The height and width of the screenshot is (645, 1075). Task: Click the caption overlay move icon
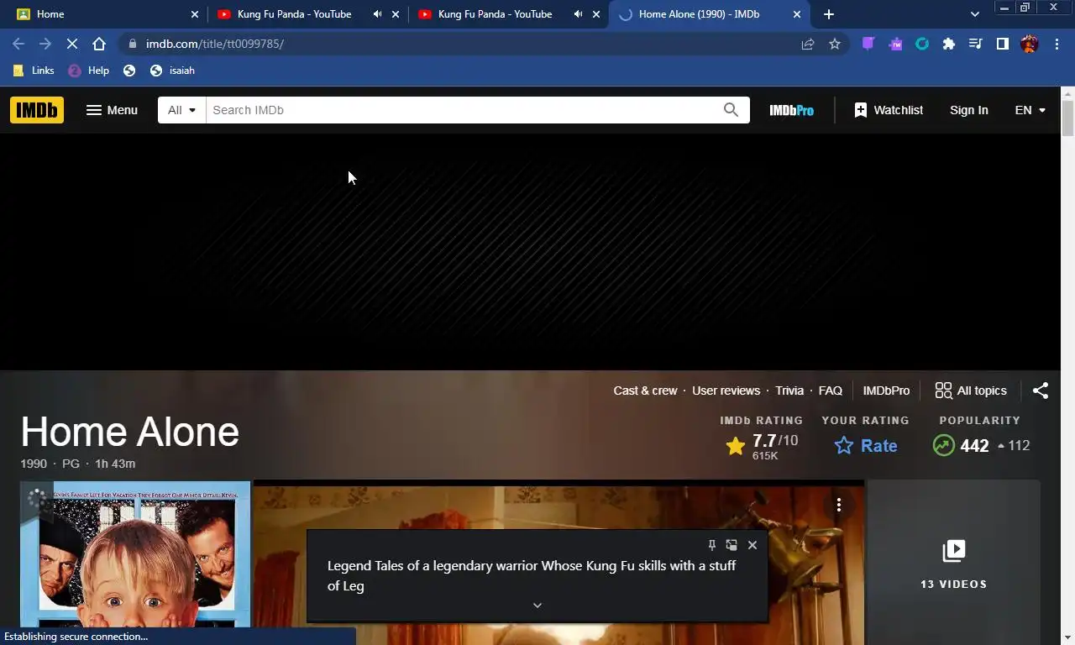(732, 545)
